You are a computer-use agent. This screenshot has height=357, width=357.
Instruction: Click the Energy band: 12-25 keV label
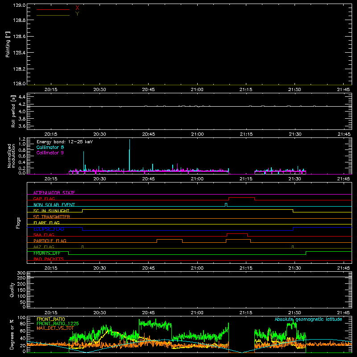pyautogui.click(x=65, y=142)
